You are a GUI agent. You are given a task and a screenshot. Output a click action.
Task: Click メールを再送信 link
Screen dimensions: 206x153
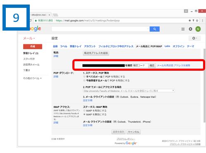pos(165,65)
